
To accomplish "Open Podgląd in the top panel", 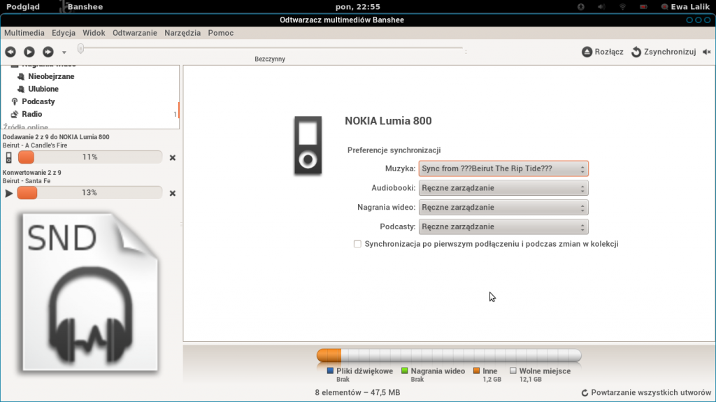I will 23,6.
